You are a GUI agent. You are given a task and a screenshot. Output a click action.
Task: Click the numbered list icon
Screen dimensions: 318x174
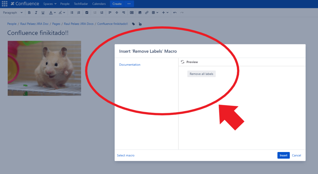click(79, 13)
